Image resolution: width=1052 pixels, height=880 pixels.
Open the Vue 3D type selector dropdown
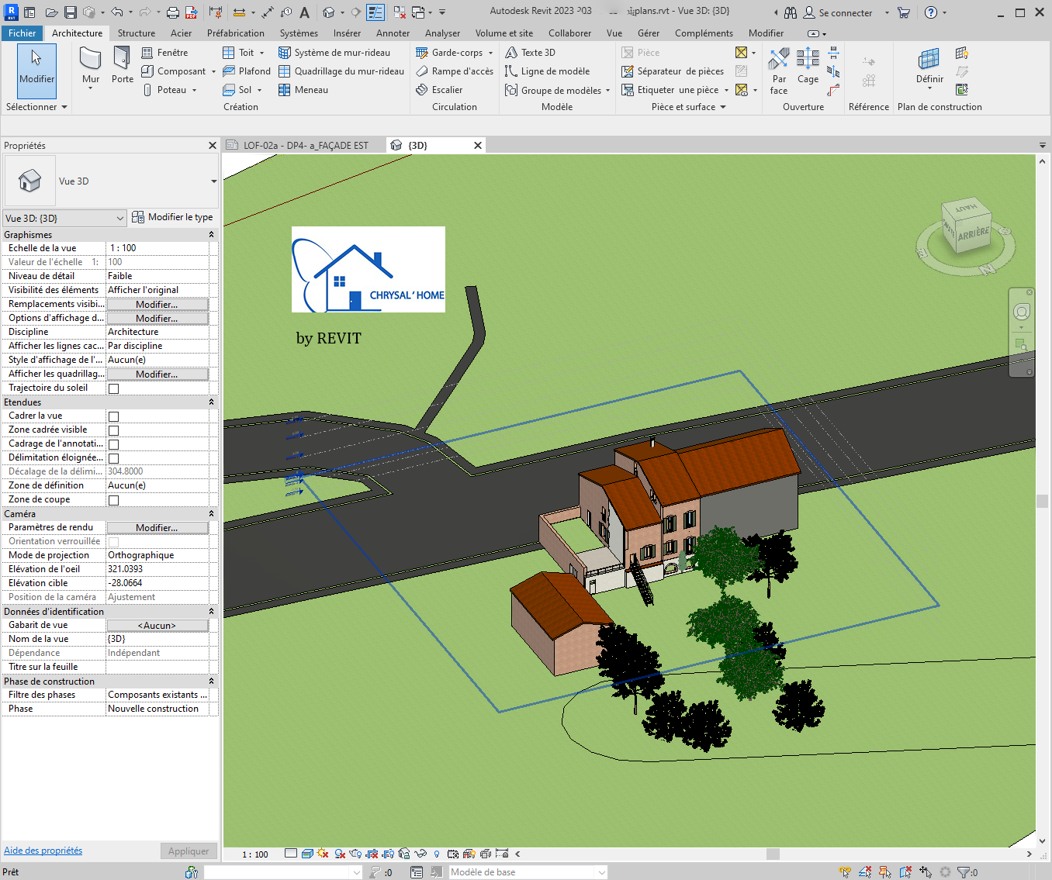coord(213,181)
